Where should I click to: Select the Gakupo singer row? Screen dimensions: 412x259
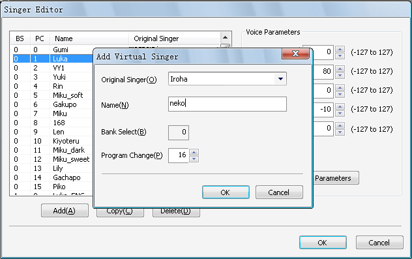53,104
